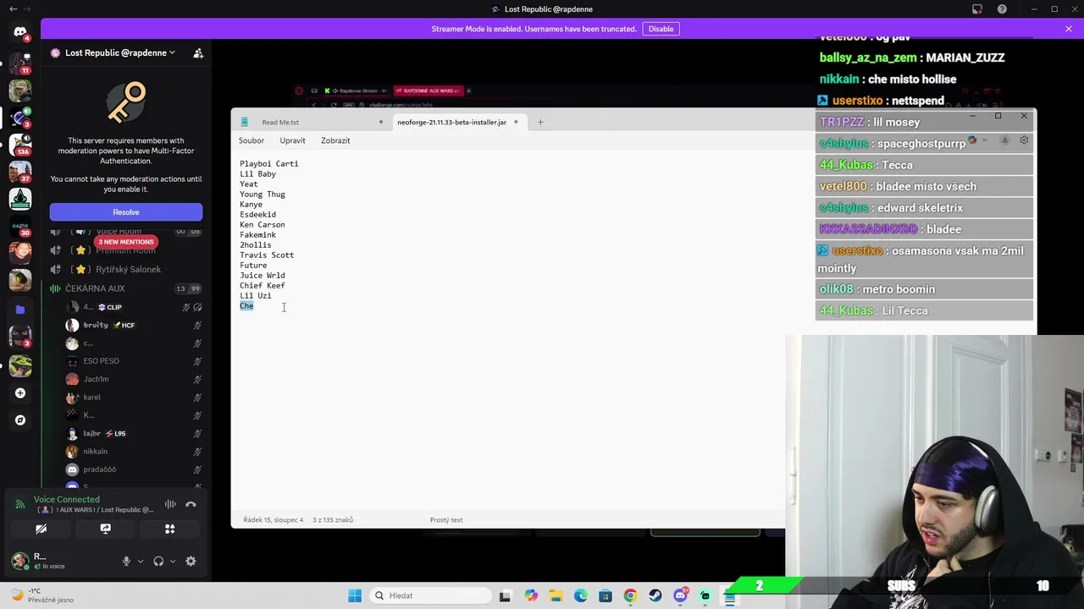Screen dimensions: 1084x609
Task: Open the voice activities launcher button
Action: (169, 529)
